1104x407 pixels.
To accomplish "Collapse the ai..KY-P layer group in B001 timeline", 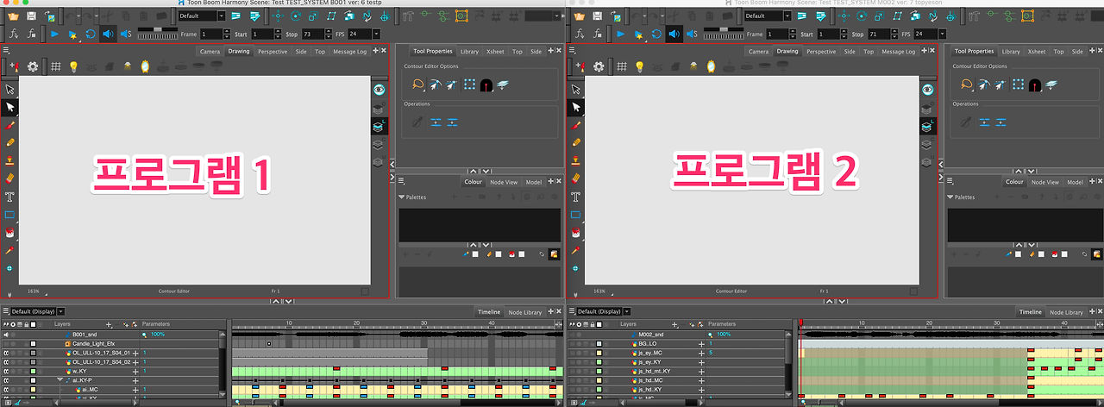I will [x=60, y=380].
